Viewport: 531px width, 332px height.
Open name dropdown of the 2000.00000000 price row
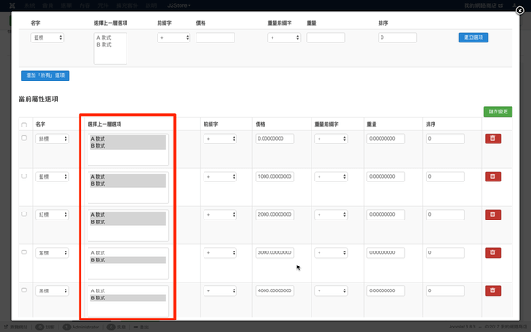[x=52, y=214]
